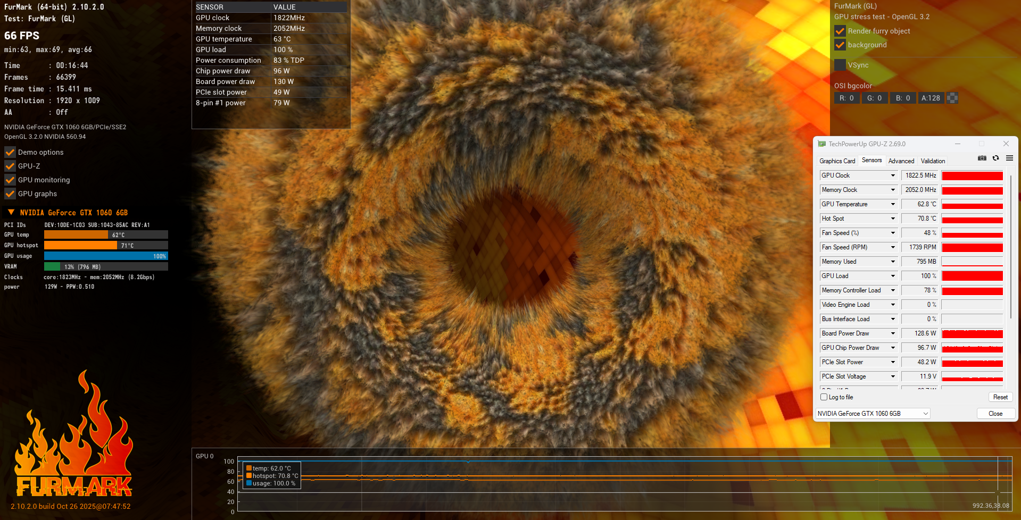Open the Video Engine Load dropdown
1021x520 pixels.
click(x=893, y=305)
